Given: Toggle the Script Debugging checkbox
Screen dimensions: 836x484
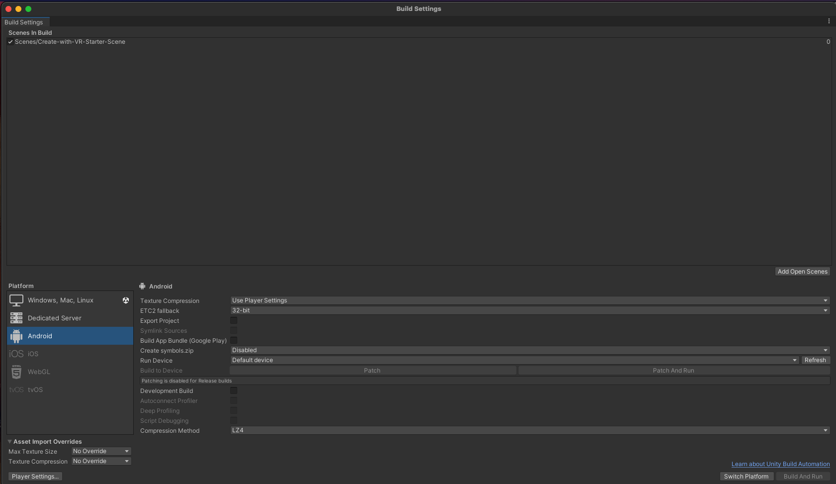Looking at the screenshot, I should click(x=234, y=421).
